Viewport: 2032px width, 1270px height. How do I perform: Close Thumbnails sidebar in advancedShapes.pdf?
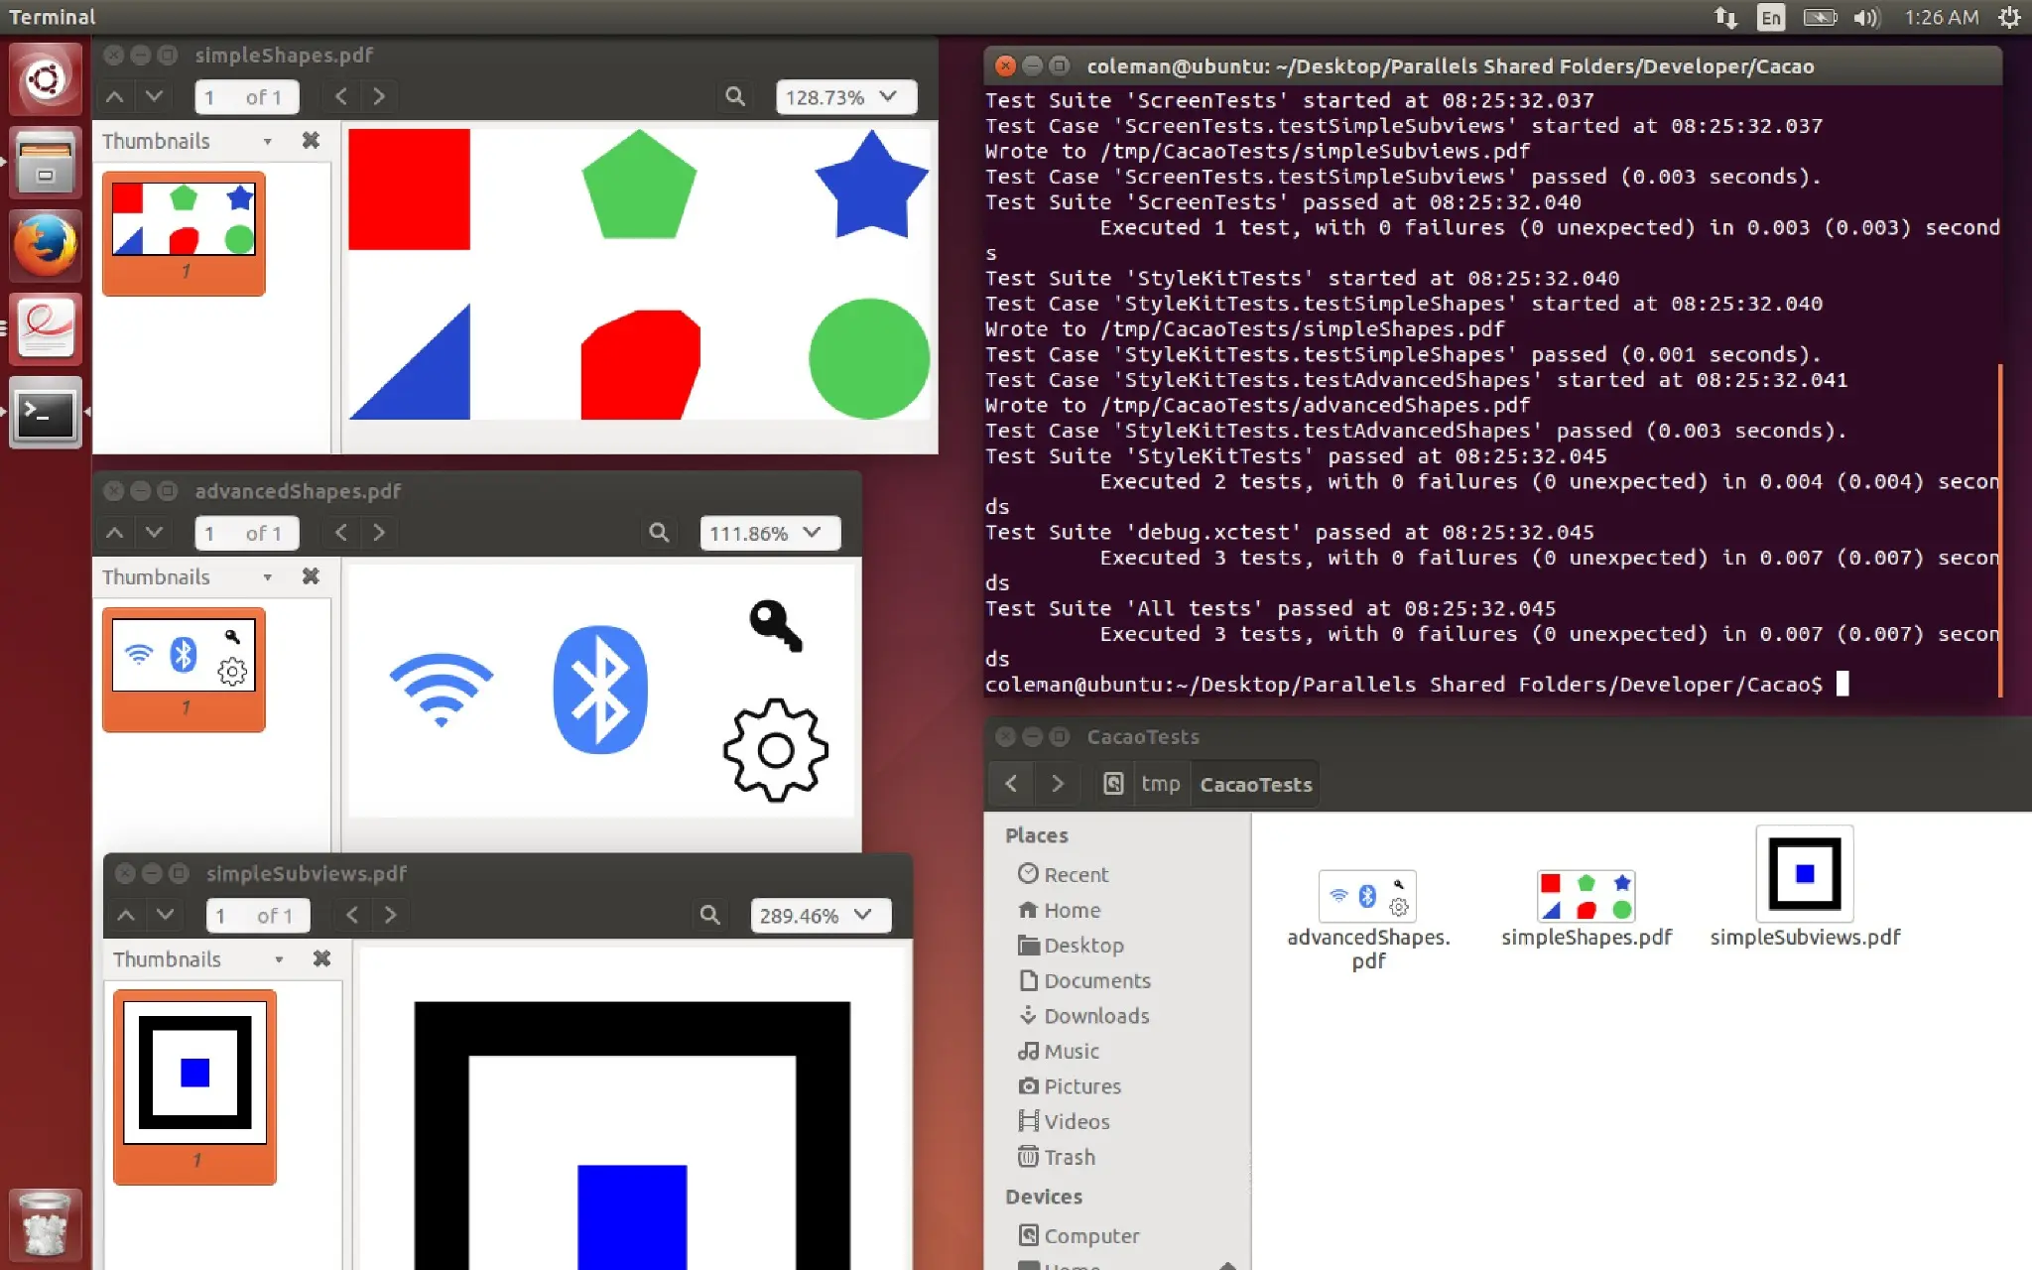tap(311, 576)
